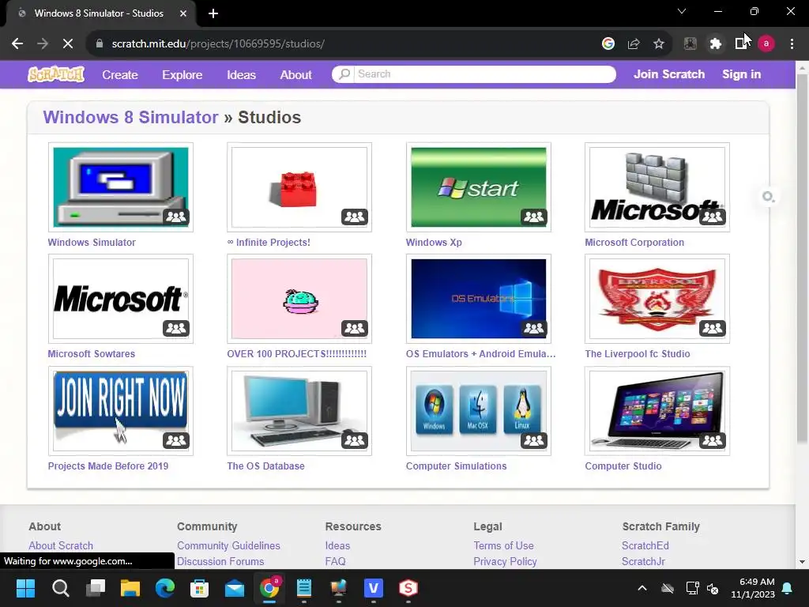This screenshot has width=809, height=607.
Task: Open the Ideas menu item
Action: coord(242,75)
